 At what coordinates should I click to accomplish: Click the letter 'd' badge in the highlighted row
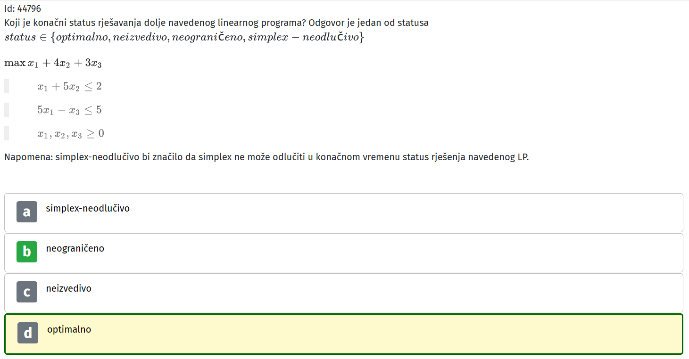point(28,333)
